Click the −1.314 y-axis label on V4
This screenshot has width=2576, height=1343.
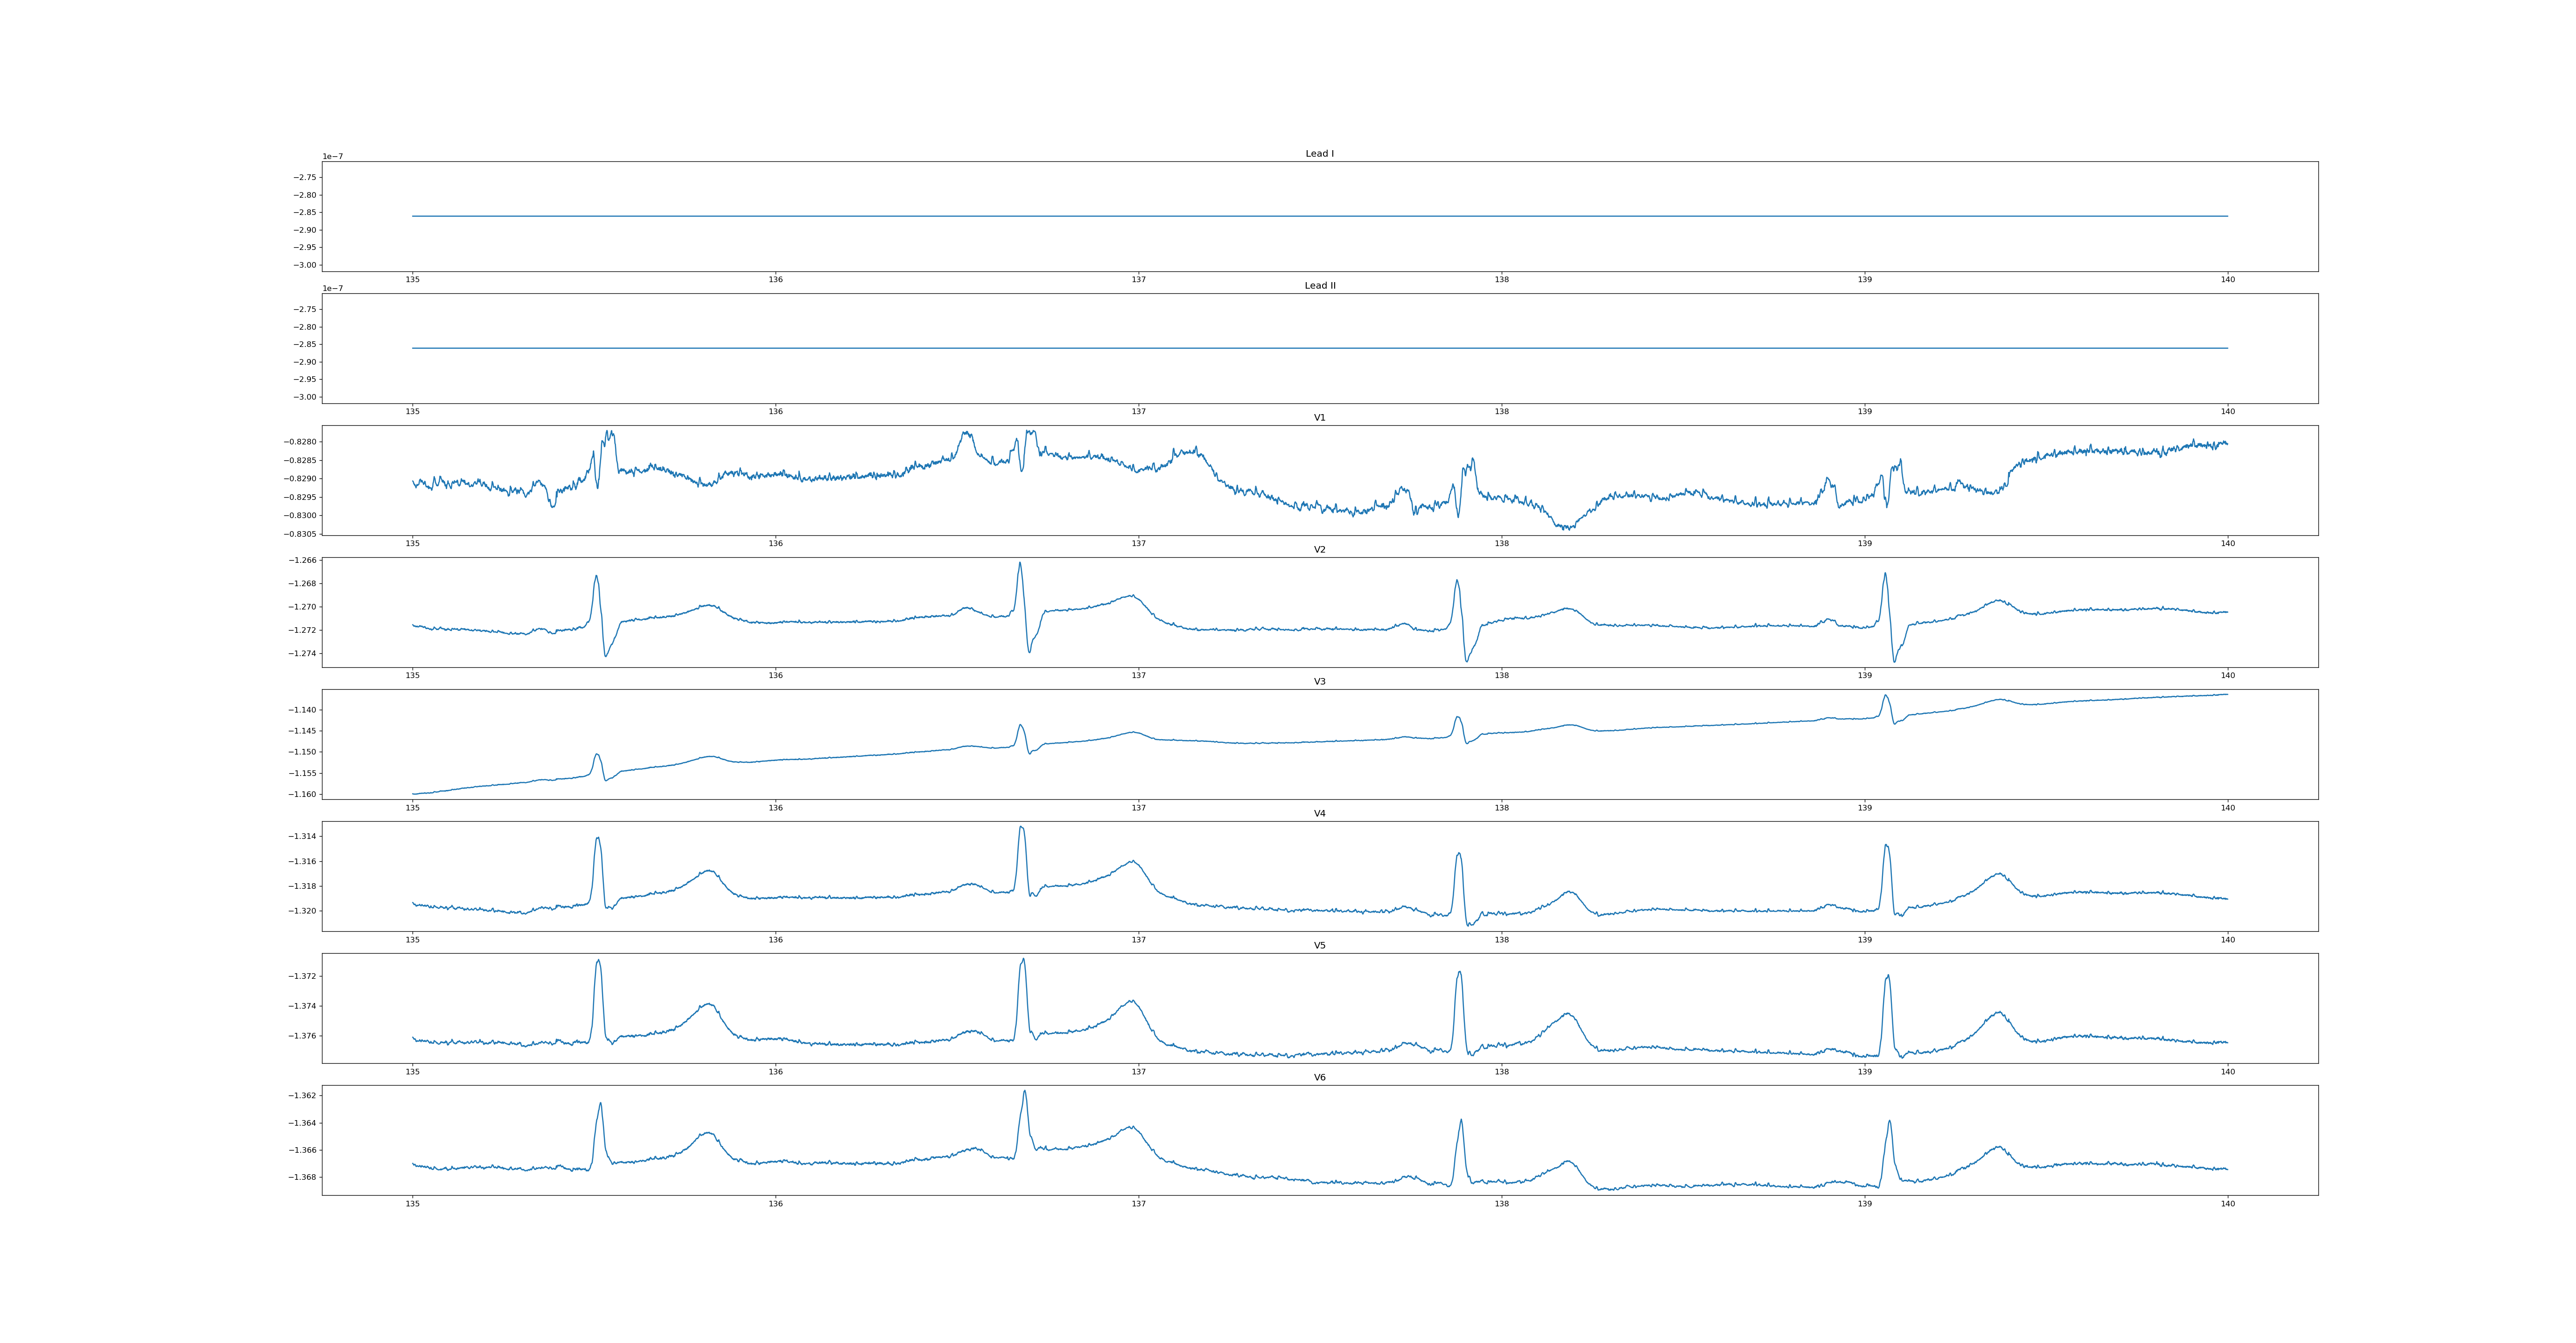click(302, 837)
